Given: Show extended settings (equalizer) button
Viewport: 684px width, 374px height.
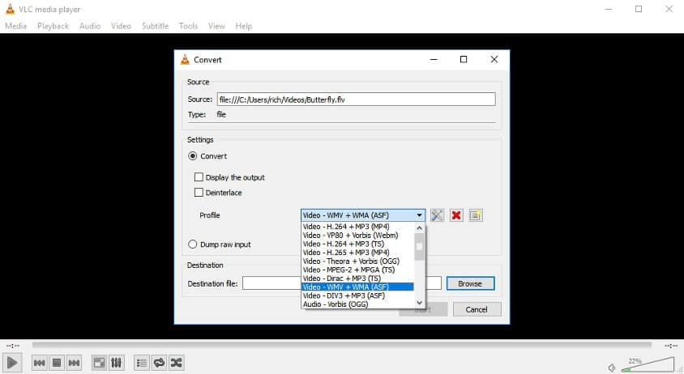Looking at the screenshot, I should (116, 363).
